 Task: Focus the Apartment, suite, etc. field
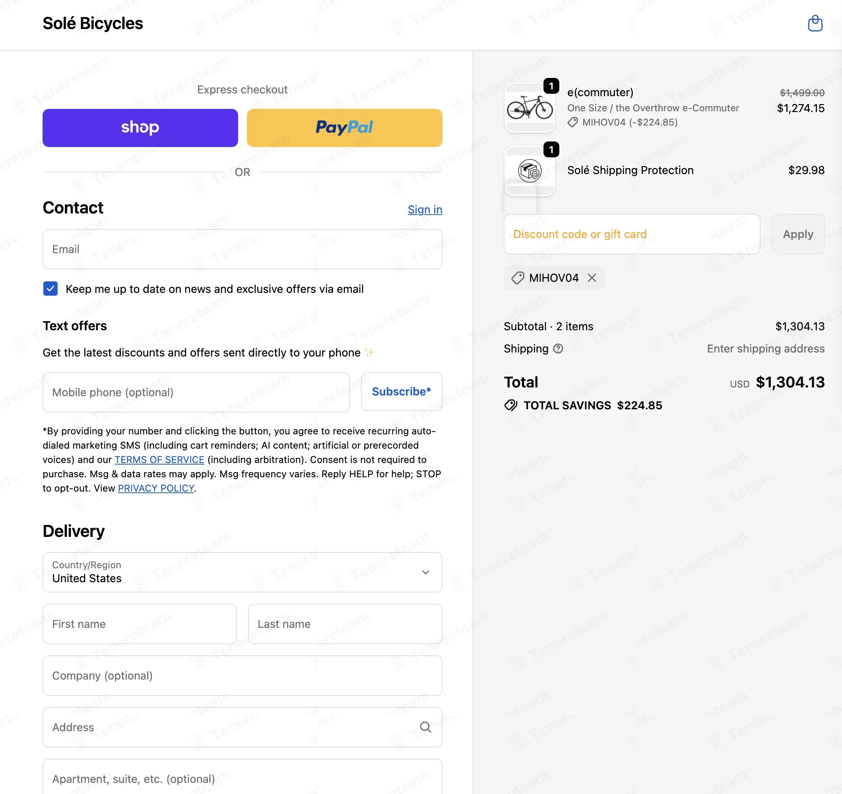tap(242, 777)
